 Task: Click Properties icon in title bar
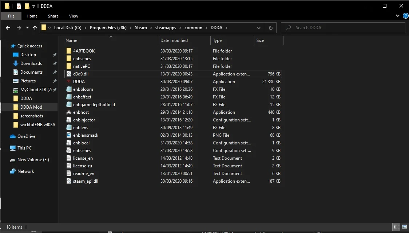(x=19, y=6)
